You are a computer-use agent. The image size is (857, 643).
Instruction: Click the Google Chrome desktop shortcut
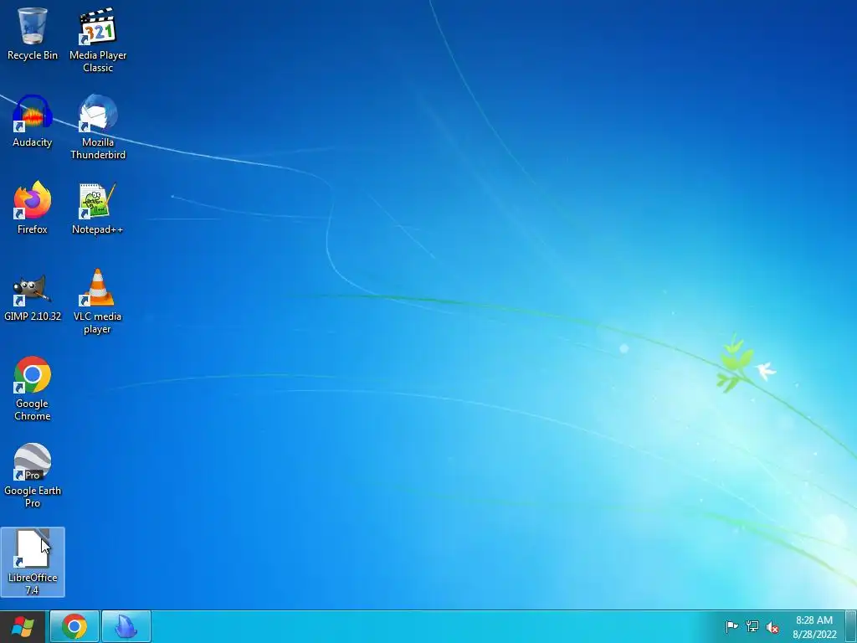coord(33,388)
